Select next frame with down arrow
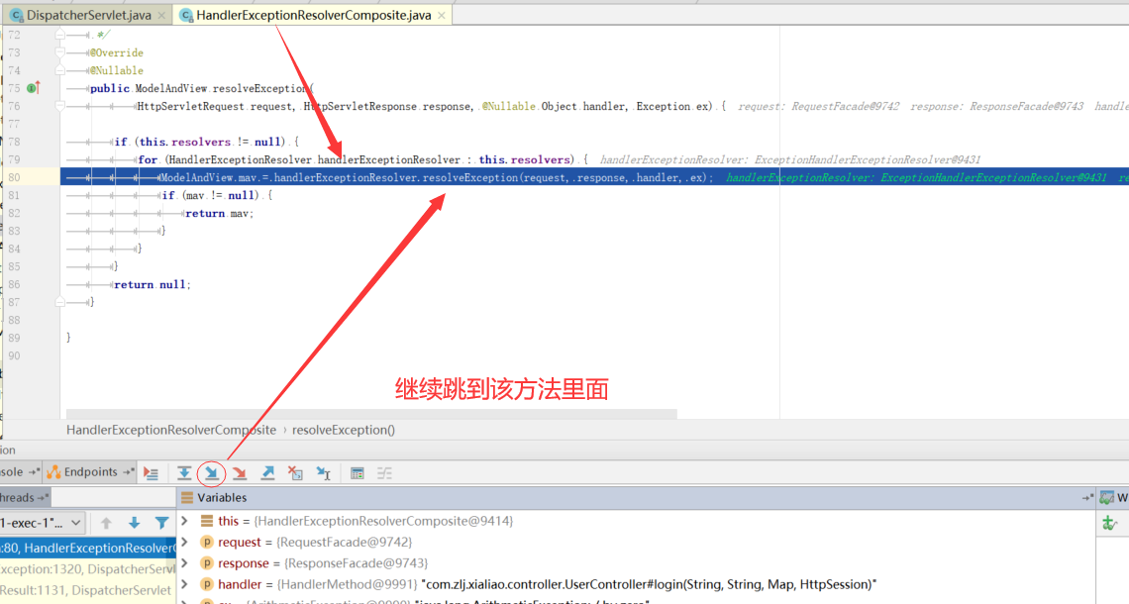This screenshot has height=604, width=1129. [x=134, y=523]
